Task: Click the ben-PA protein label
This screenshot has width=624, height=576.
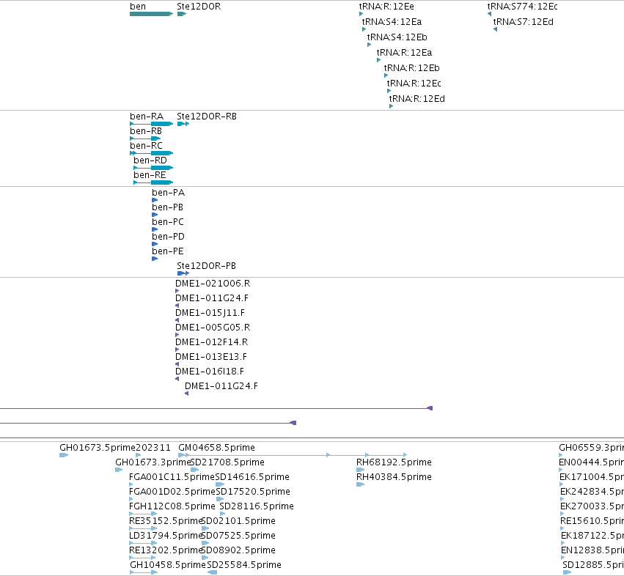Action: coord(169,193)
